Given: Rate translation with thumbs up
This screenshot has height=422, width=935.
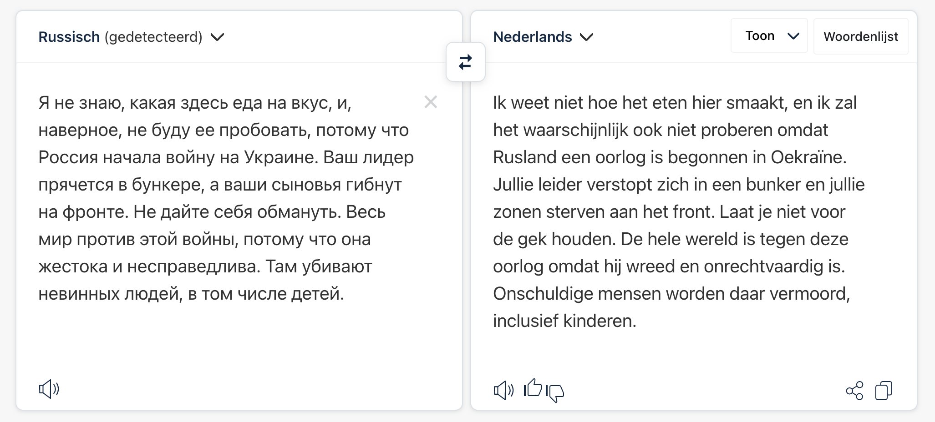Looking at the screenshot, I should (533, 388).
